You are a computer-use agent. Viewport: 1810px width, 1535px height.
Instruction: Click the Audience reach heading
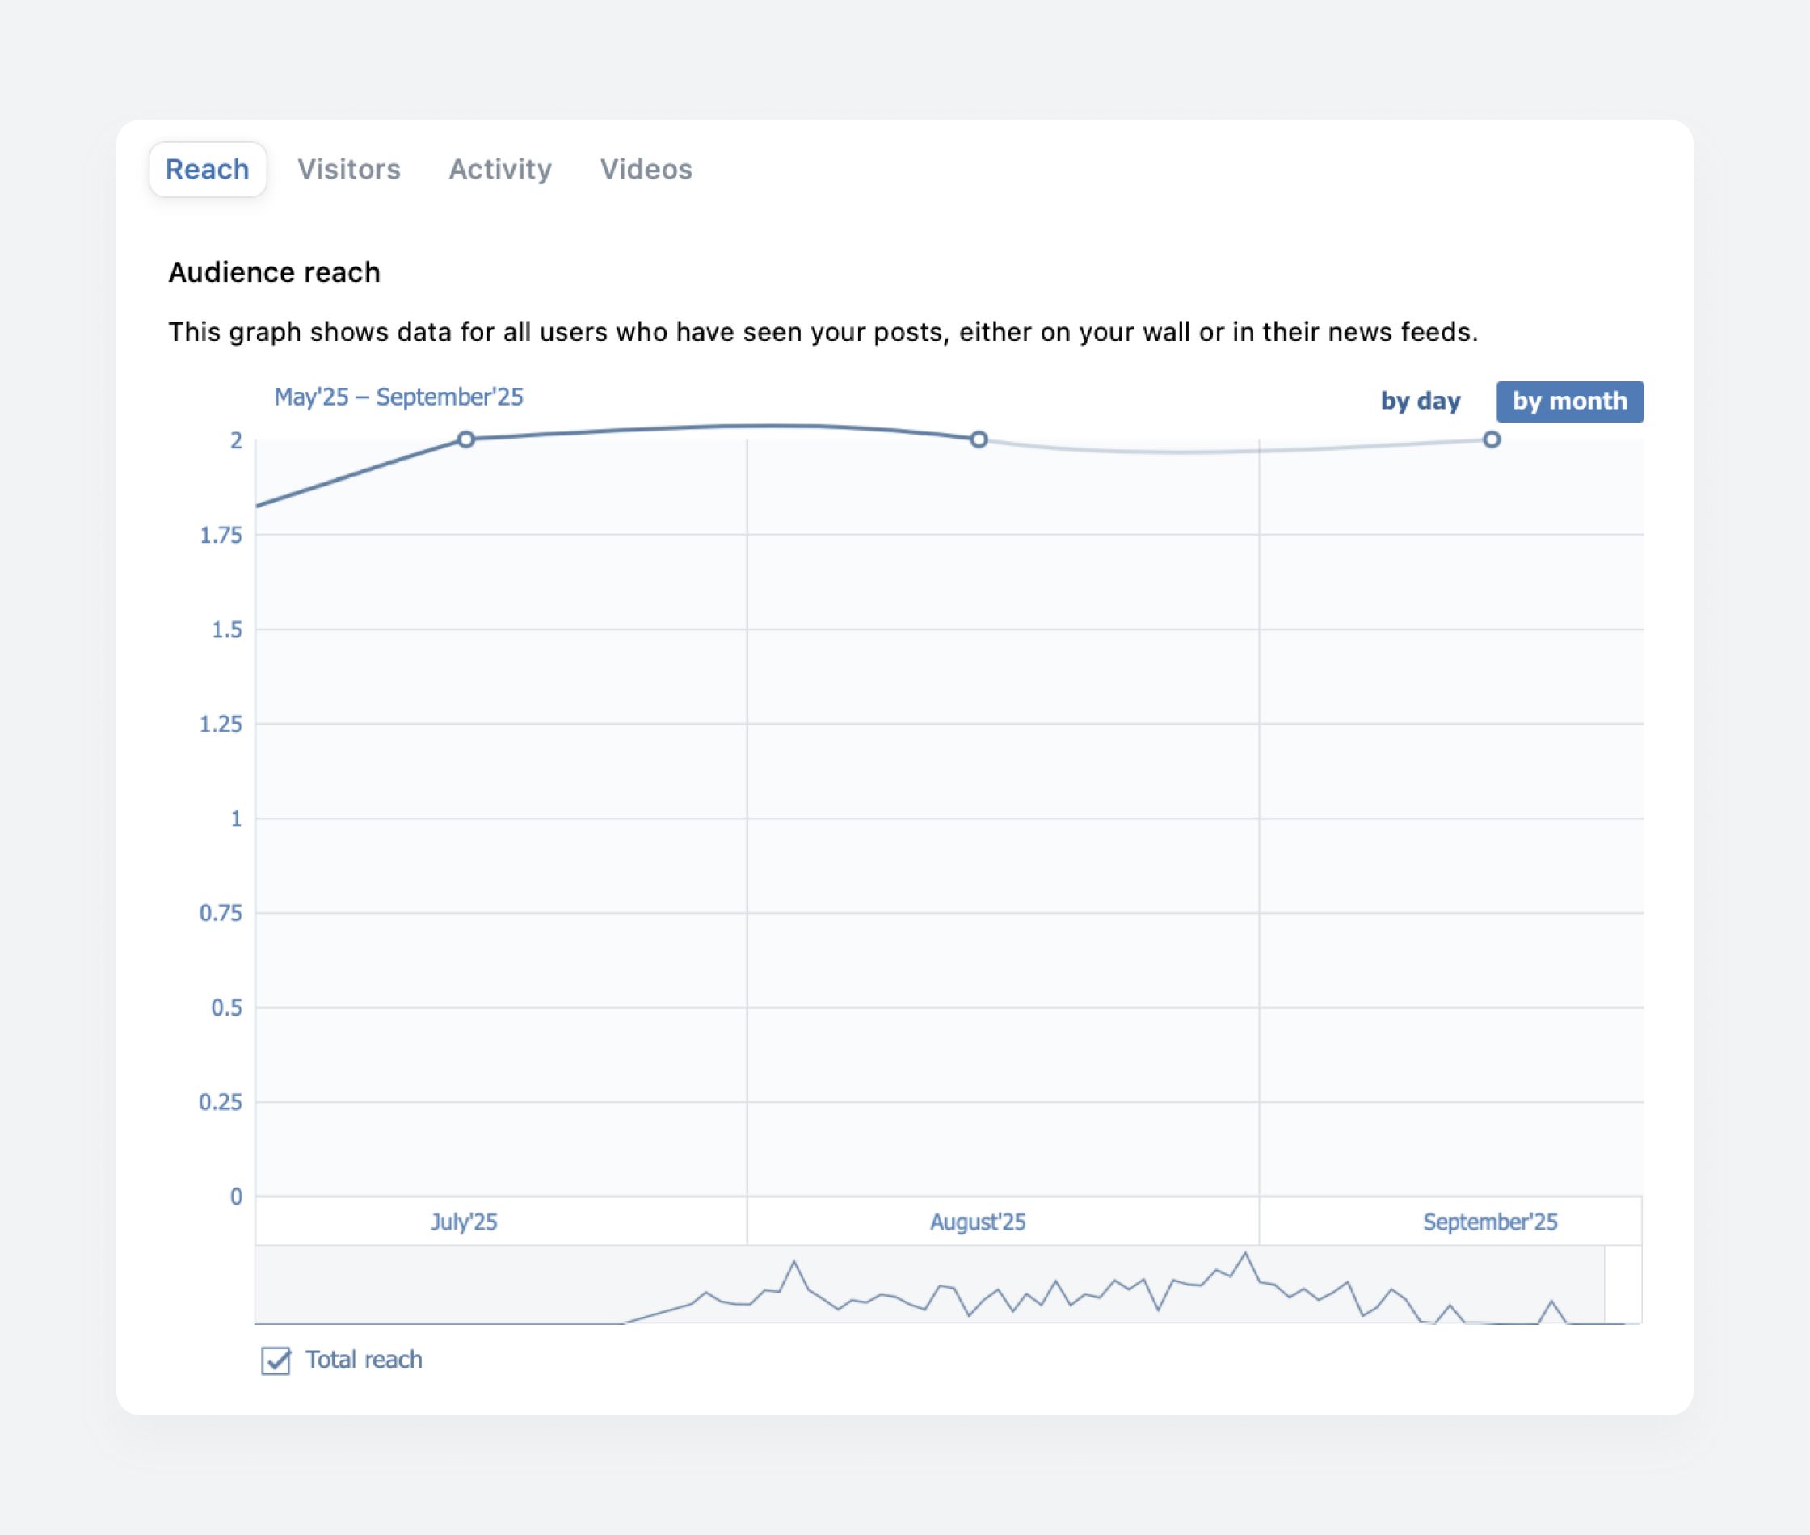pos(274,272)
